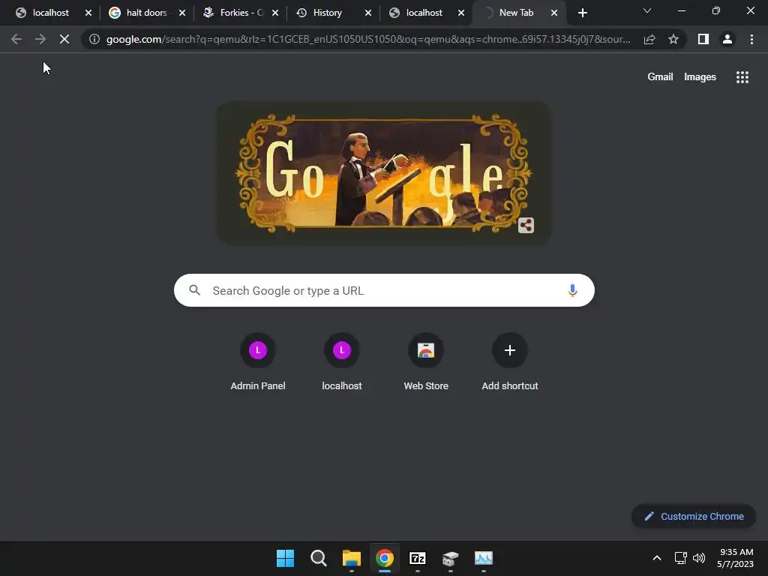Open File Explorer from taskbar
The image size is (768, 576).
click(351, 558)
